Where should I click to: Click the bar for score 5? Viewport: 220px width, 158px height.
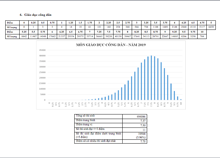115,96
